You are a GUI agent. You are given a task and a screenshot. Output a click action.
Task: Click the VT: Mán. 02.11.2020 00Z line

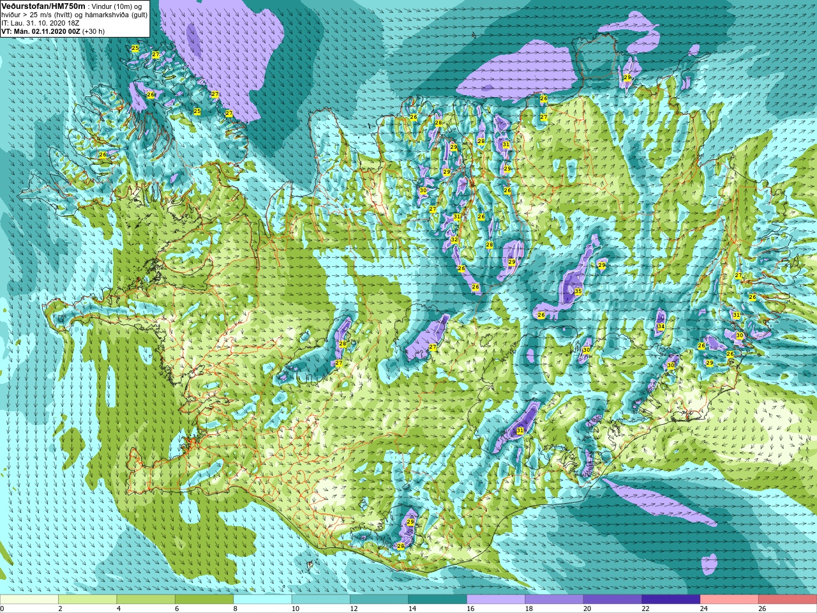53,31
